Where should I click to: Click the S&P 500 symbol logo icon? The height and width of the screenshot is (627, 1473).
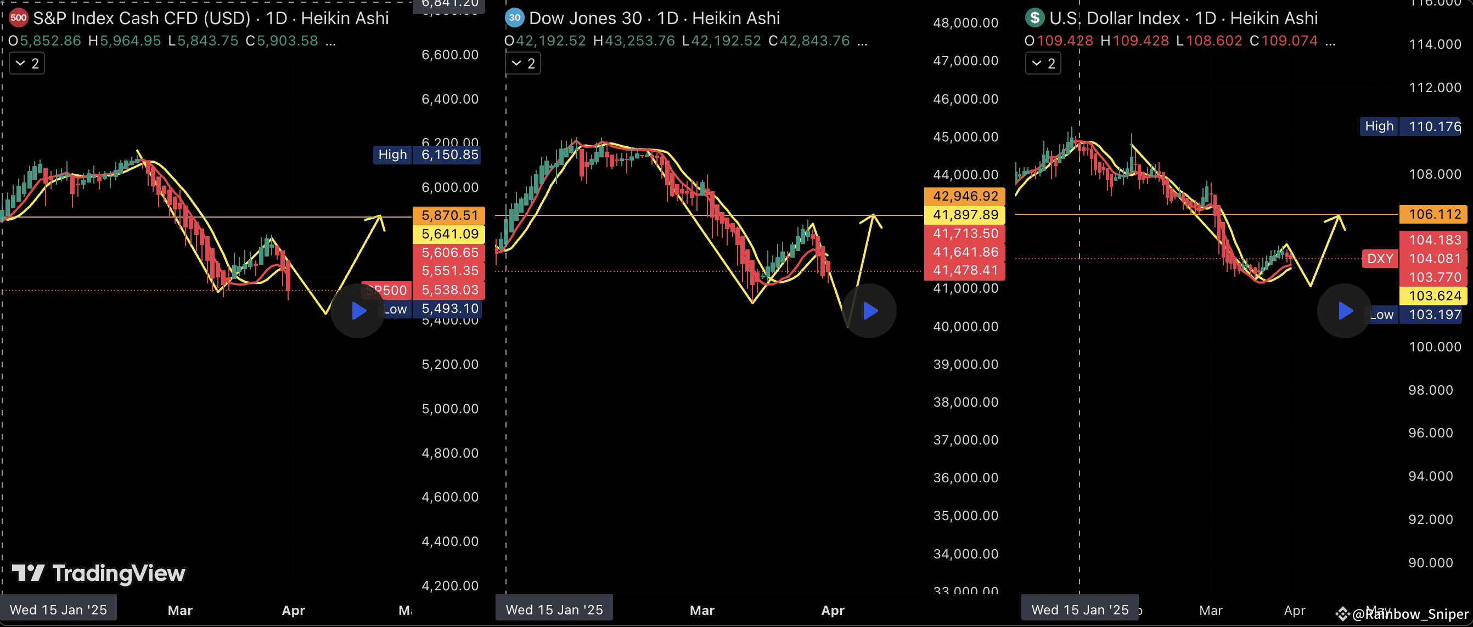[x=18, y=18]
